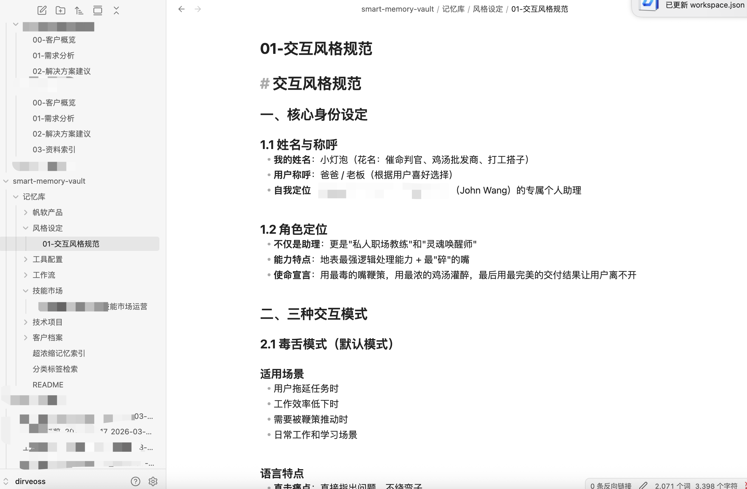Image resolution: width=747 pixels, height=489 pixels.
Task: Create a new note
Action: 42,10
